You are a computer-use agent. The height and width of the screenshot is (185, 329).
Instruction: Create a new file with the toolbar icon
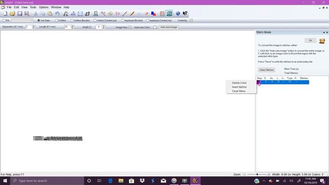click(5, 14)
